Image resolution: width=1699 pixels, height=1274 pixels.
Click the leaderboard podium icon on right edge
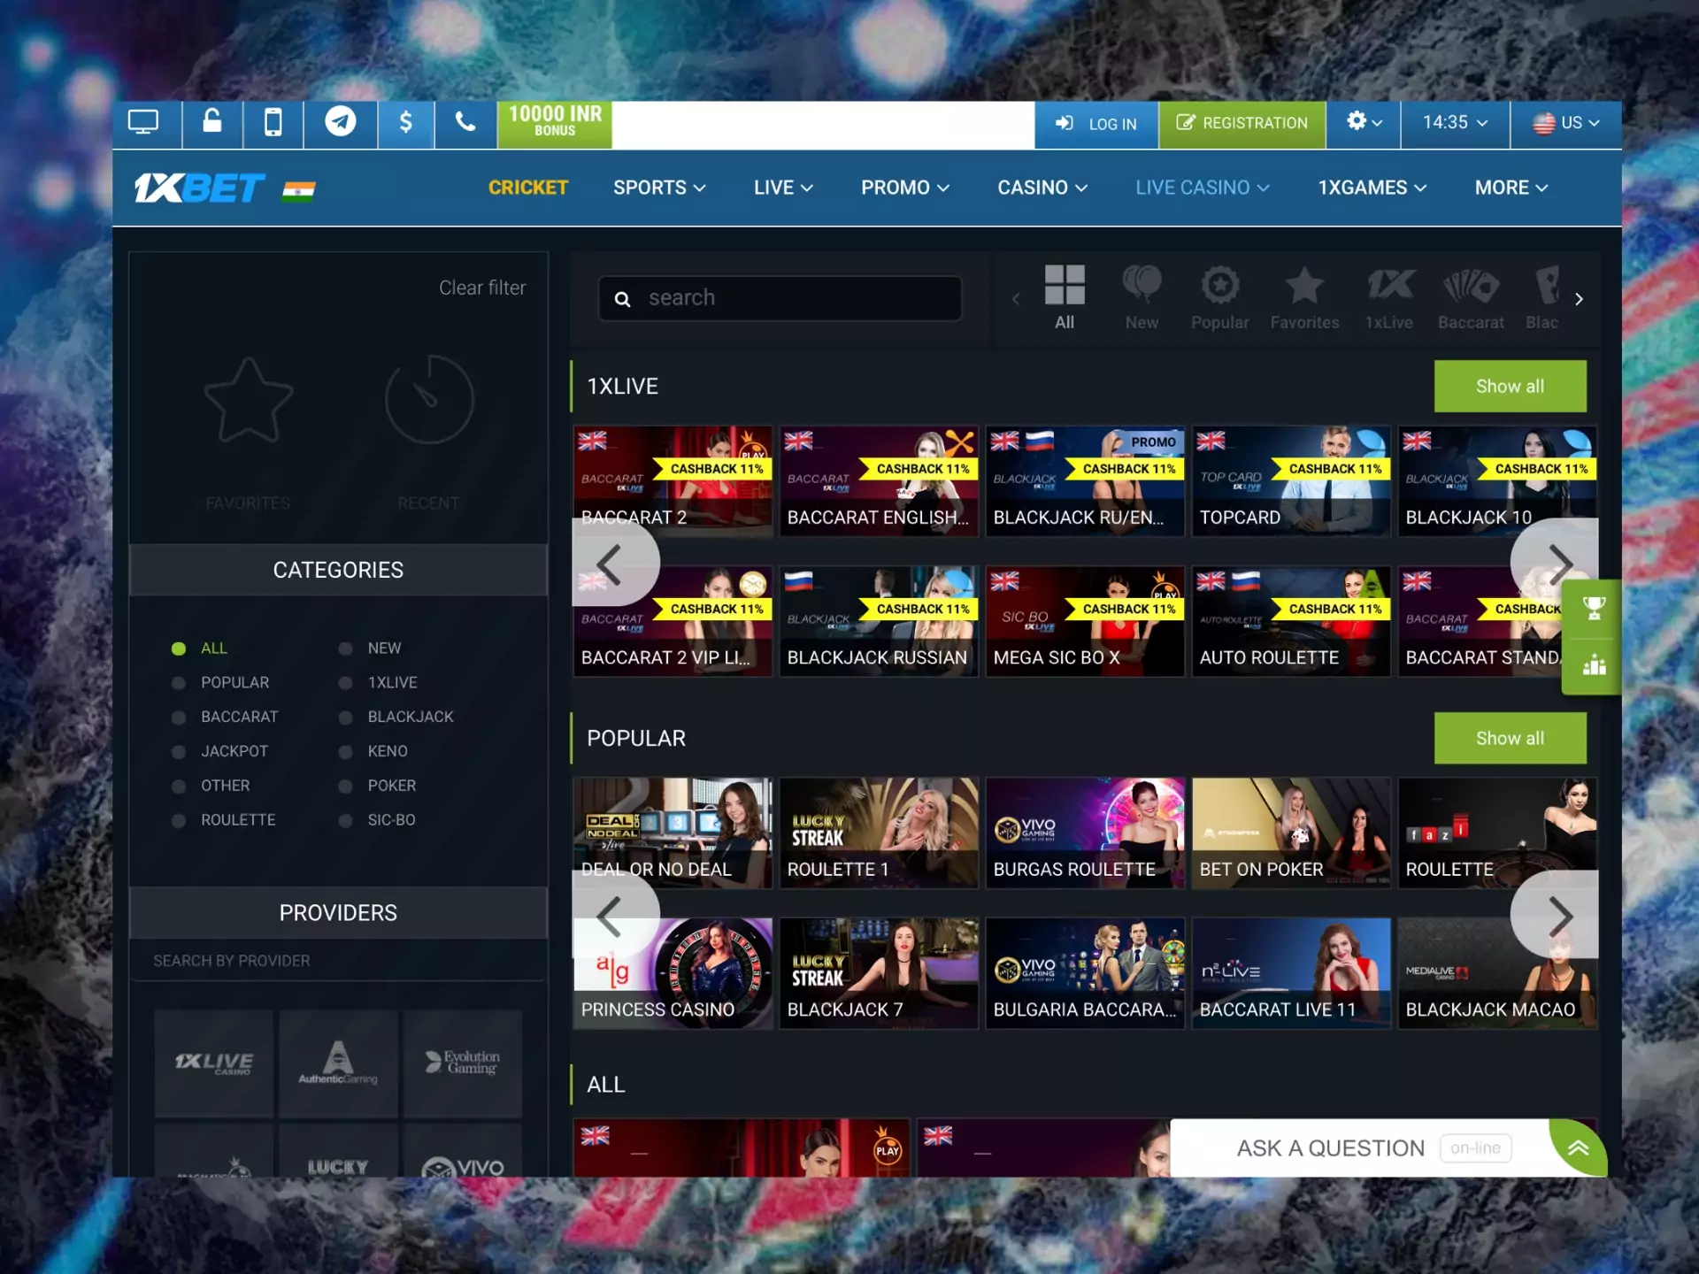(1594, 665)
